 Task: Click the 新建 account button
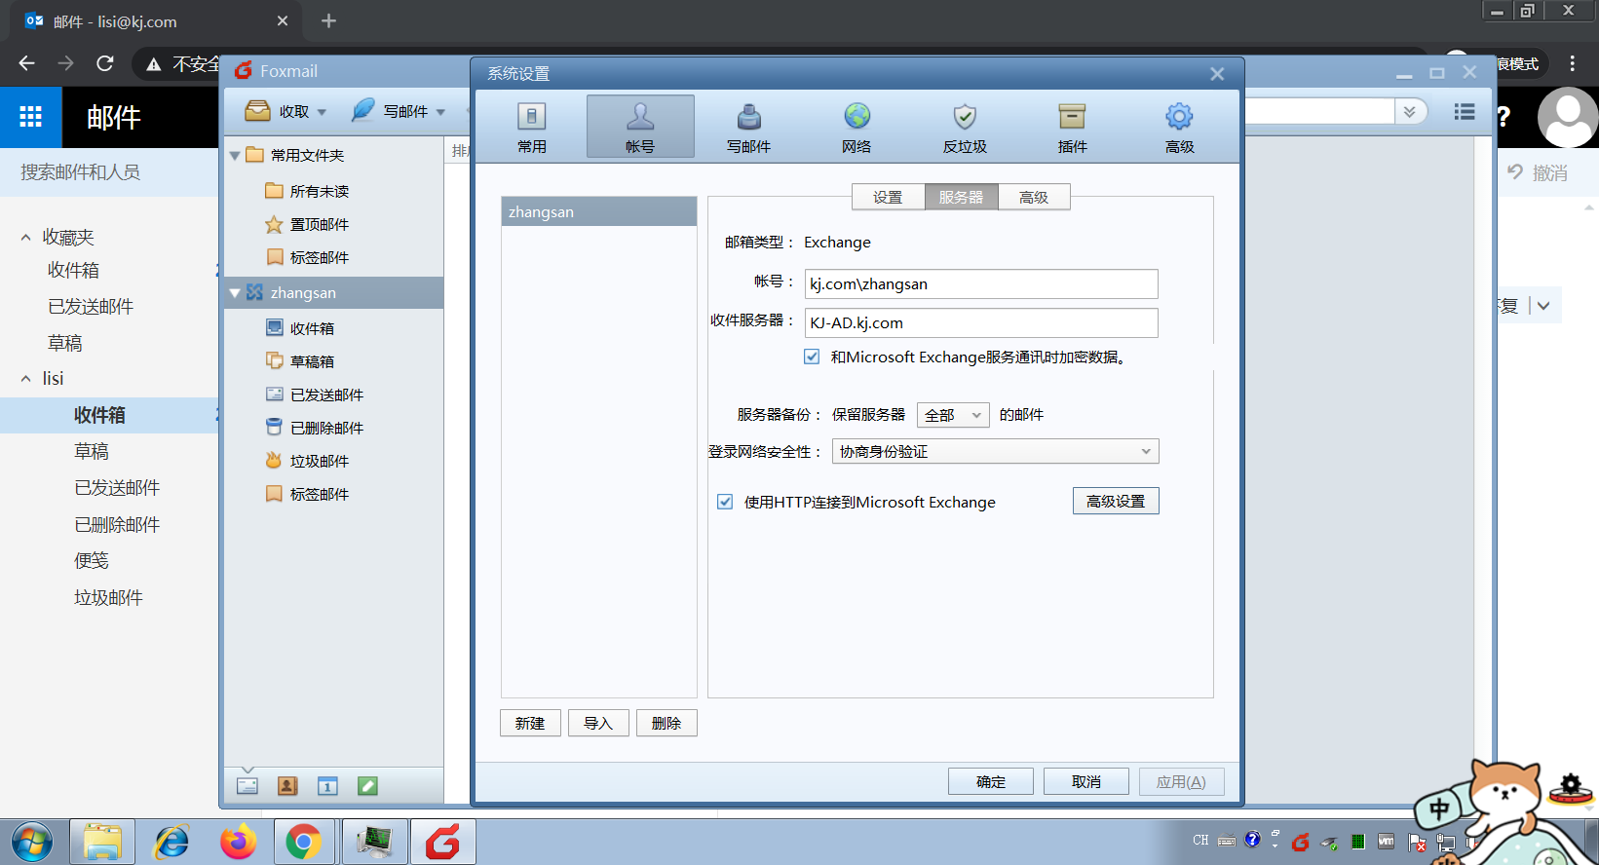[x=530, y=723]
